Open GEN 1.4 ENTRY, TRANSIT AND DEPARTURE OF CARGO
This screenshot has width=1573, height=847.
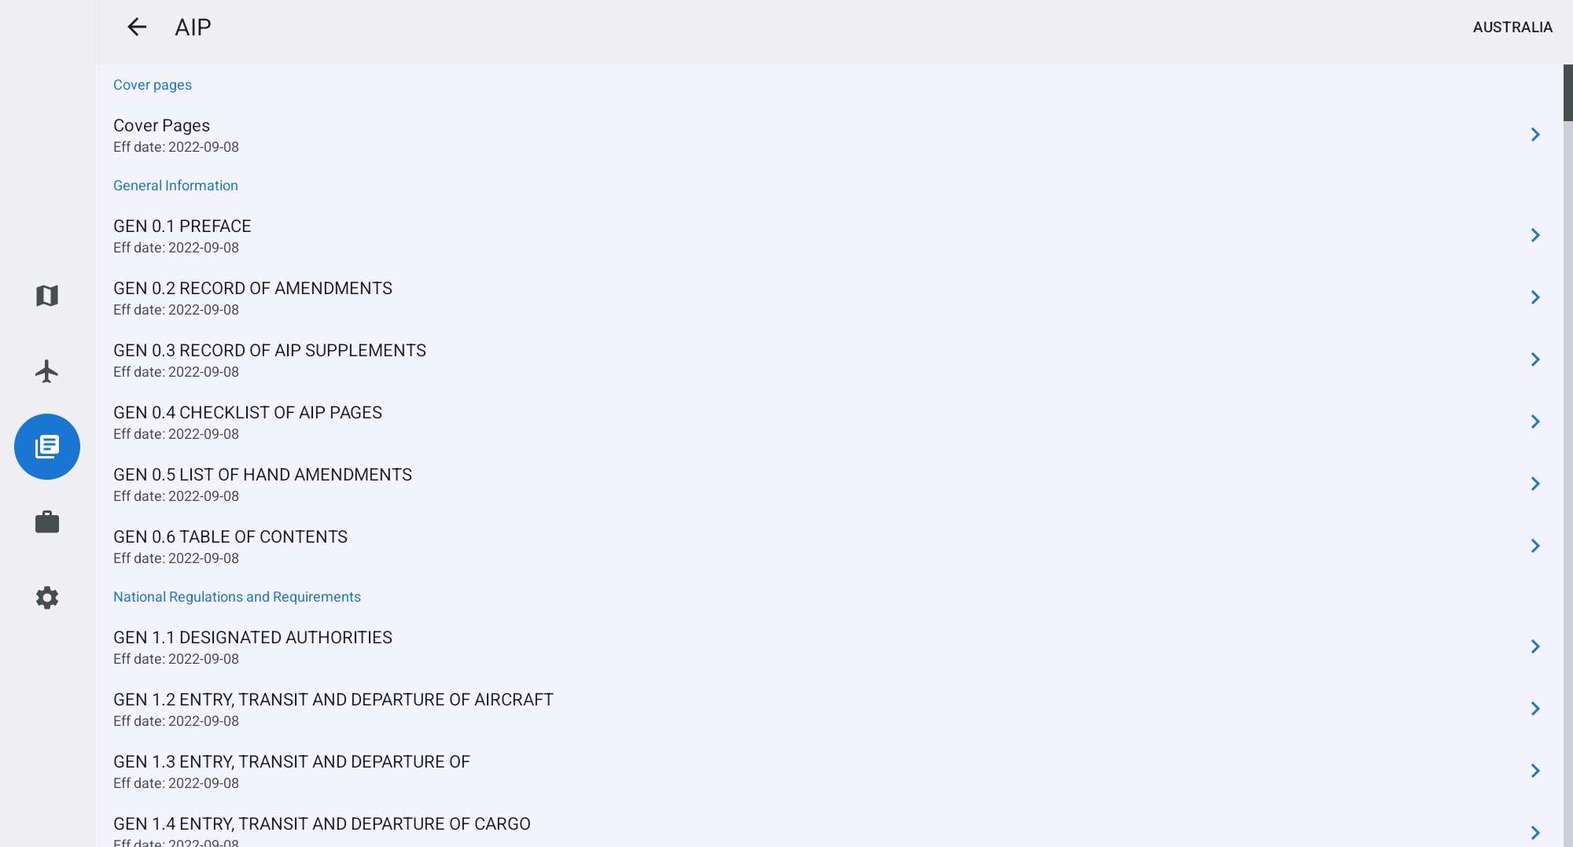coord(829,830)
